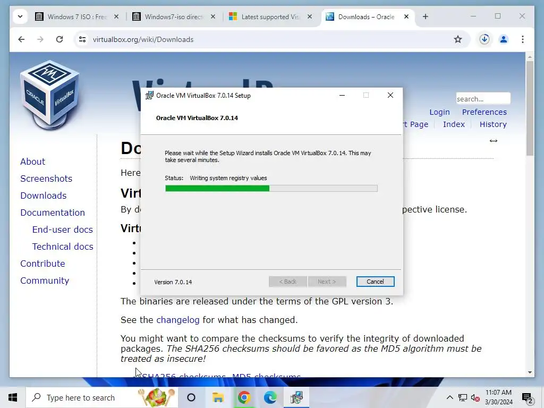
Task: Select VirtualBox installer taskbar icon
Action: [x=296, y=397]
